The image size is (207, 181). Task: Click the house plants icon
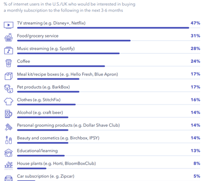(x=9, y=166)
